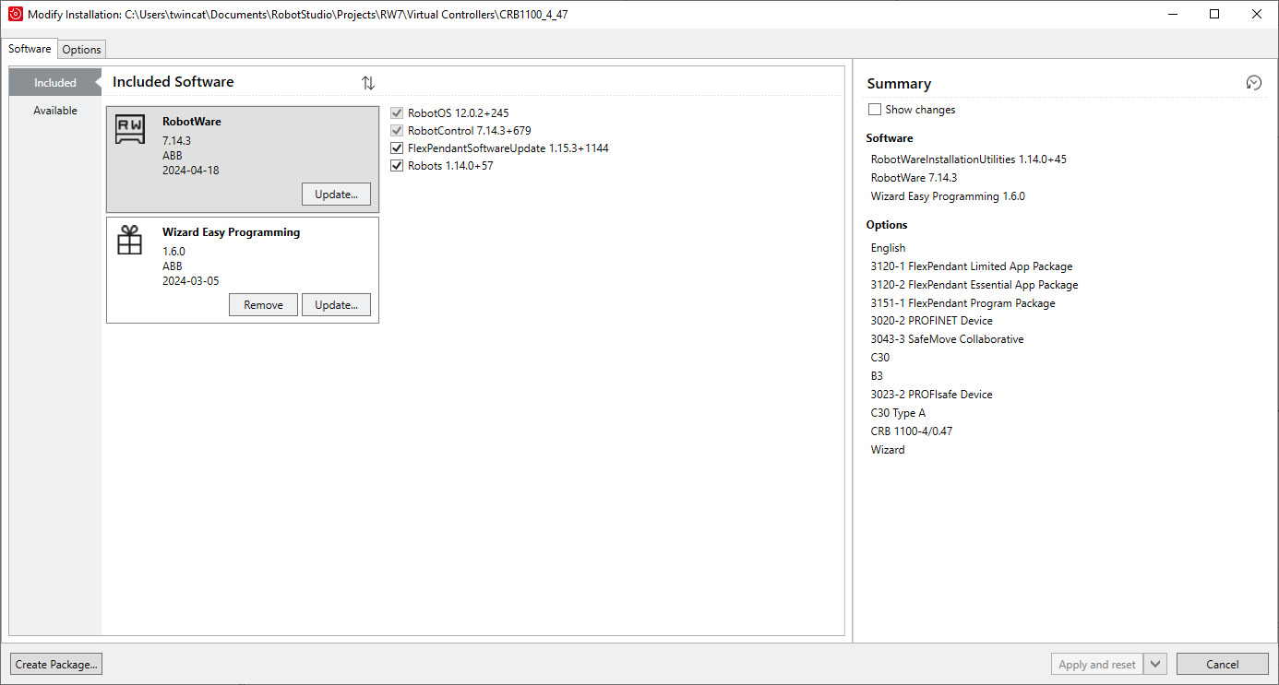This screenshot has width=1279, height=685.
Task: Click 3043-3 SafeMove Collaborative option
Action: coord(947,339)
